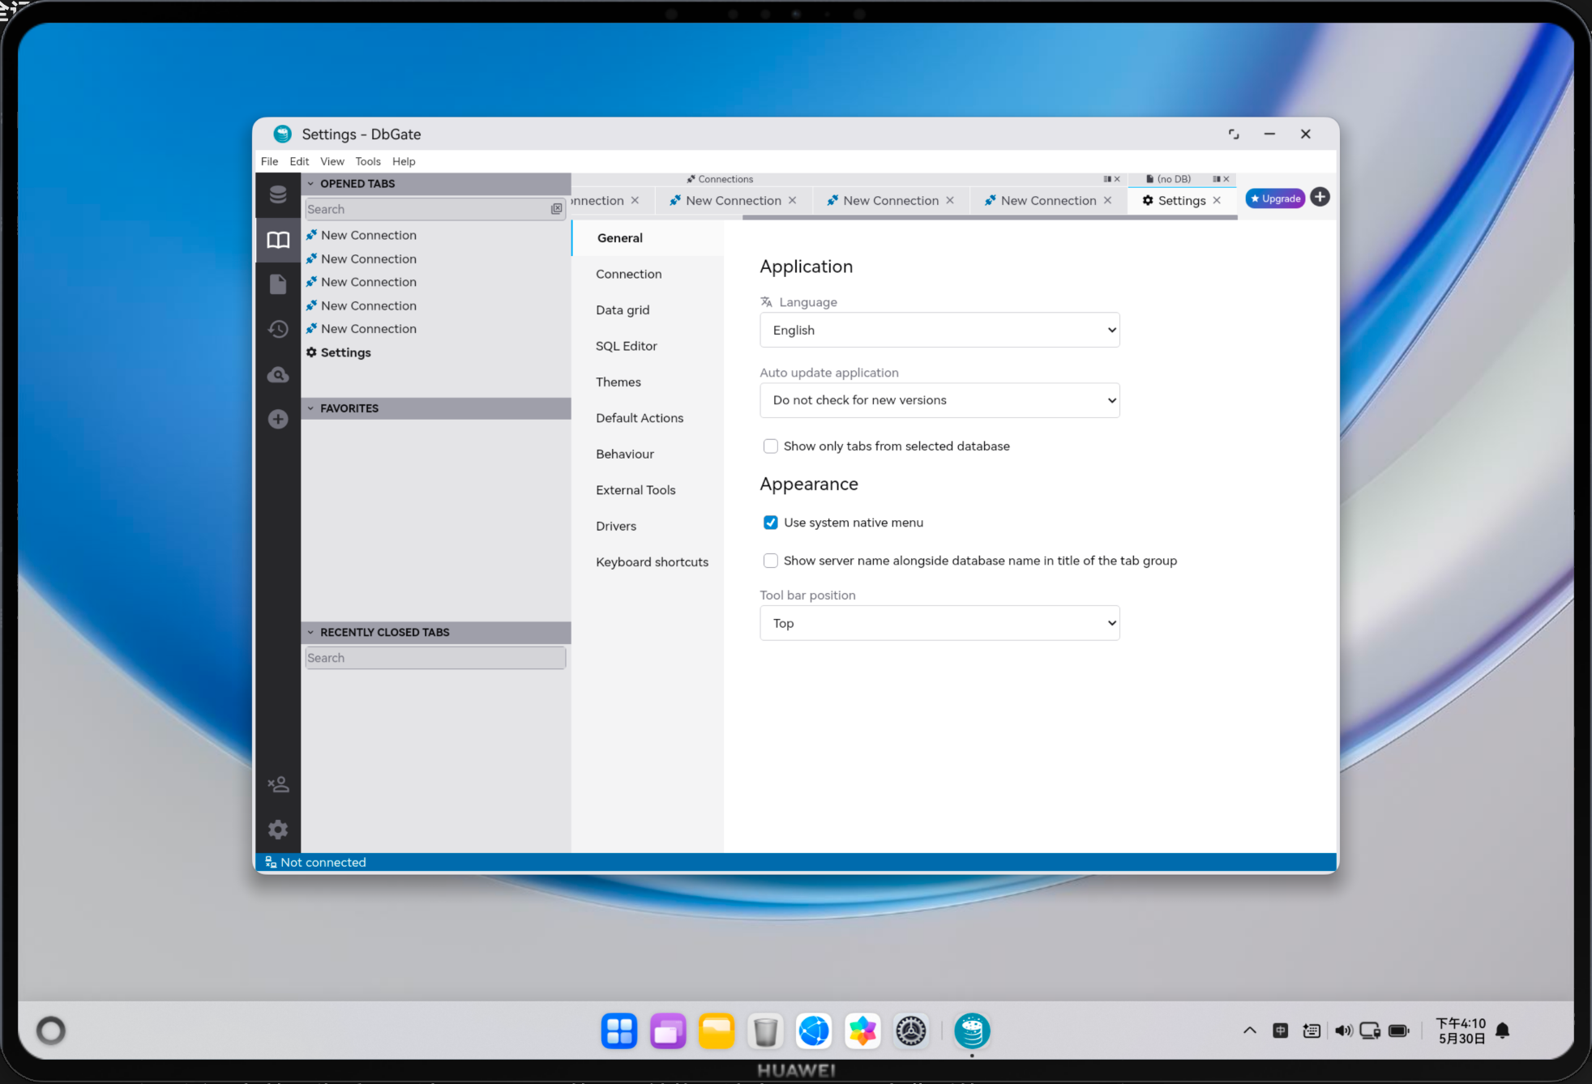Open the volume control in the system tray
The height and width of the screenshot is (1084, 1592).
coord(1343,1031)
